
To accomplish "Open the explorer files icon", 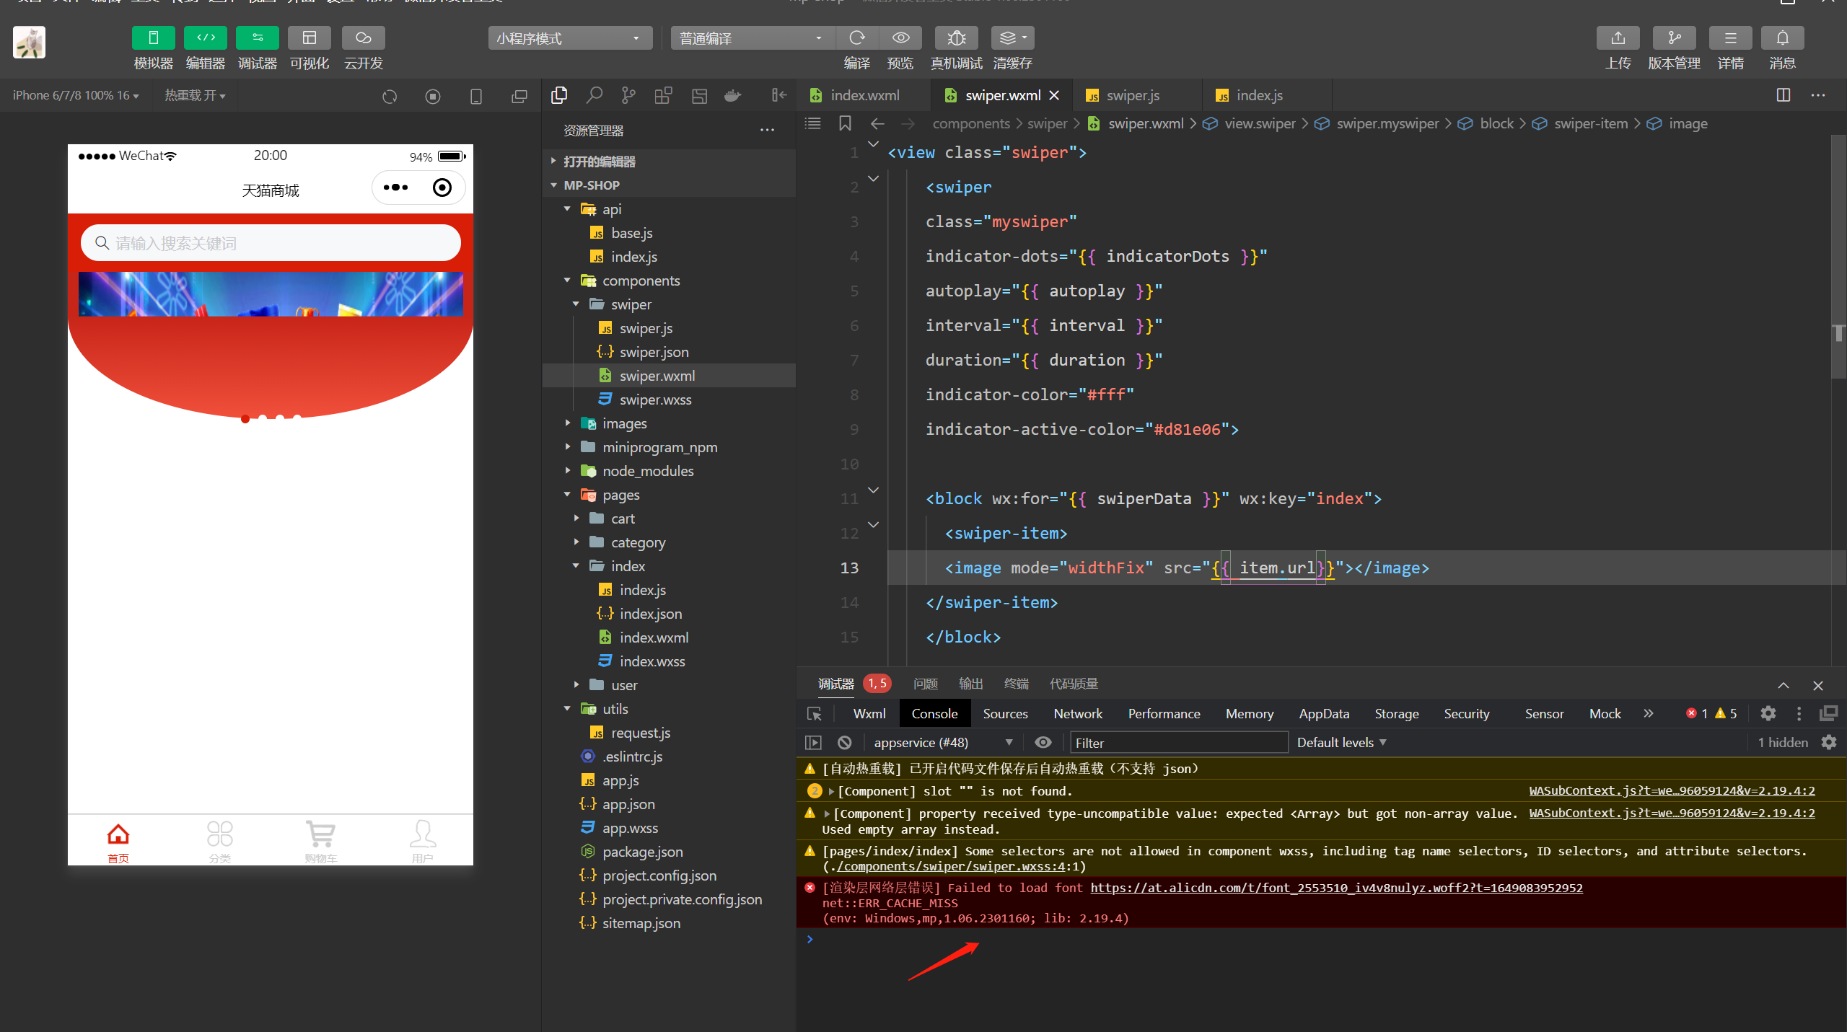I will pyautogui.click(x=559, y=95).
